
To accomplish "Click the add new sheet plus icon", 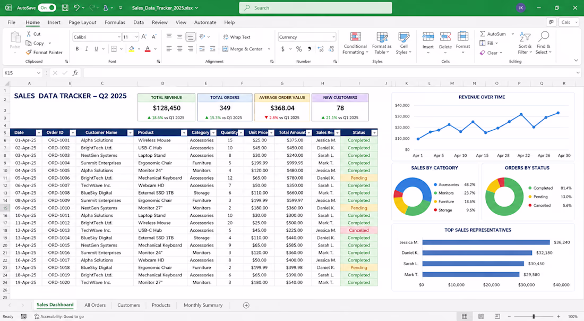I will click(246, 305).
